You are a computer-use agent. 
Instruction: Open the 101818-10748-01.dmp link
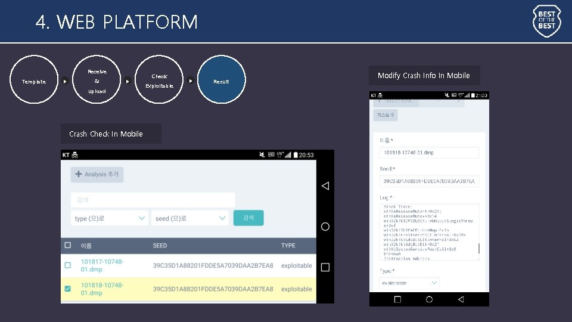[102, 289]
